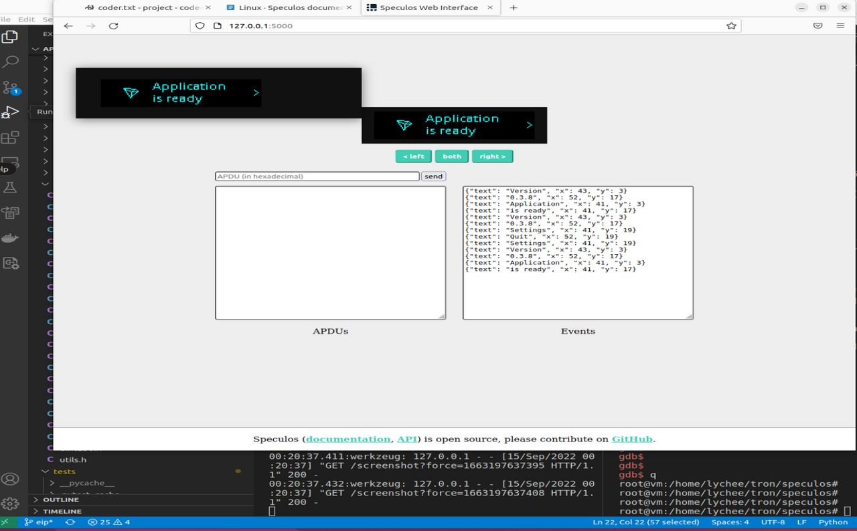The height and width of the screenshot is (531, 857).
Task: Open the VS Code Explorer view
Action: pyautogui.click(x=10, y=37)
